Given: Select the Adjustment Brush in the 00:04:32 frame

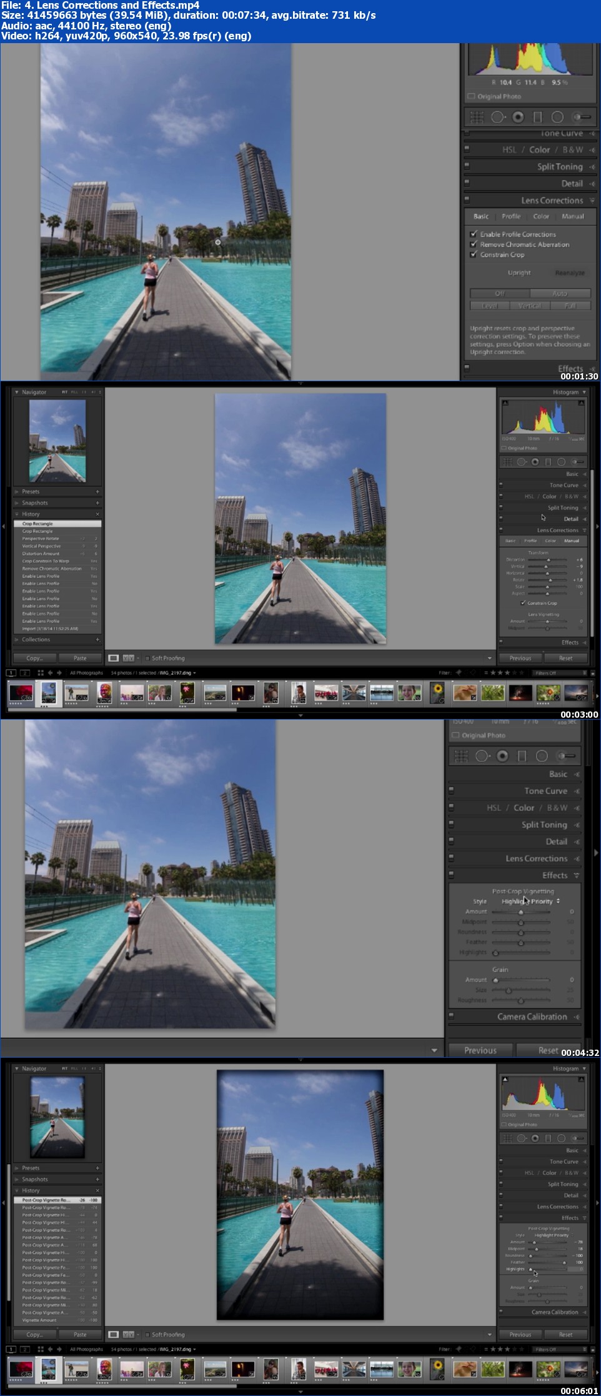Looking at the screenshot, I should tap(566, 756).
